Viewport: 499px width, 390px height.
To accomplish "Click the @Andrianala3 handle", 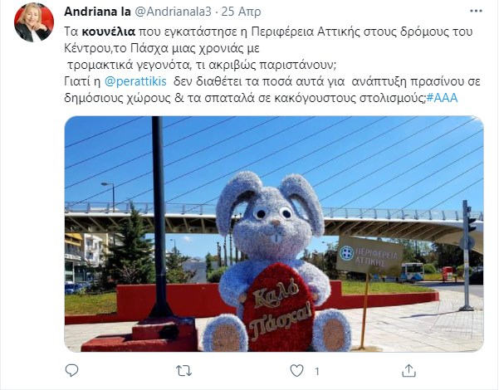I will pos(174,12).
